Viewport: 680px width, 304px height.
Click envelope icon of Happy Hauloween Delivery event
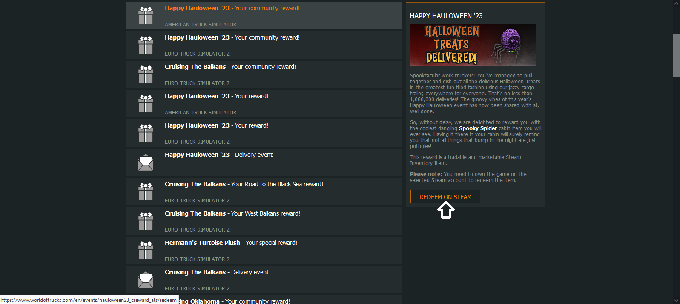[x=146, y=162]
